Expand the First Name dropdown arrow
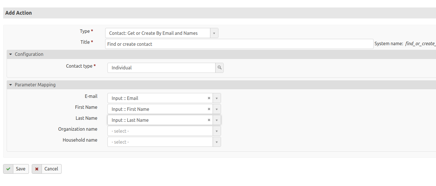Viewport: 436px width, 186px height. (x=217, y=109)
